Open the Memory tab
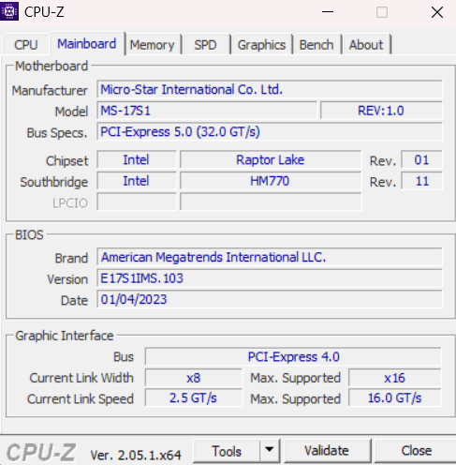This screenshot has width=456, height=465. coord(153,45)
